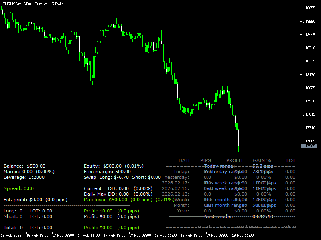Click the Profit value in the Long row

click(112, 211)
